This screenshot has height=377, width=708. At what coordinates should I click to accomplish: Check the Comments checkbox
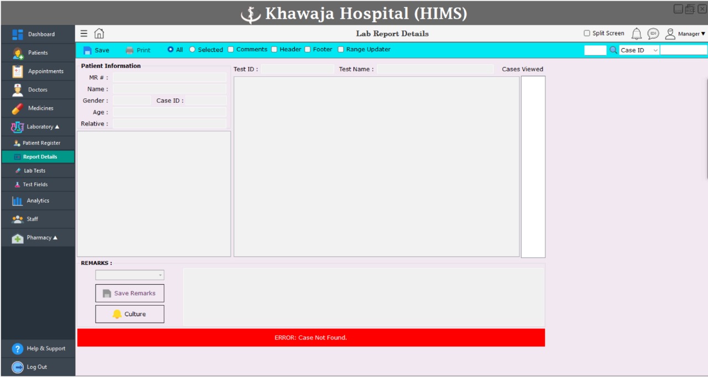[x=231, y=49]
